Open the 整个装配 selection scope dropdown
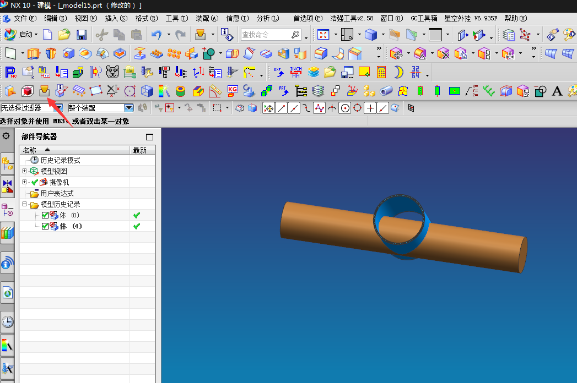577x383 pixels. click(129, 108)
